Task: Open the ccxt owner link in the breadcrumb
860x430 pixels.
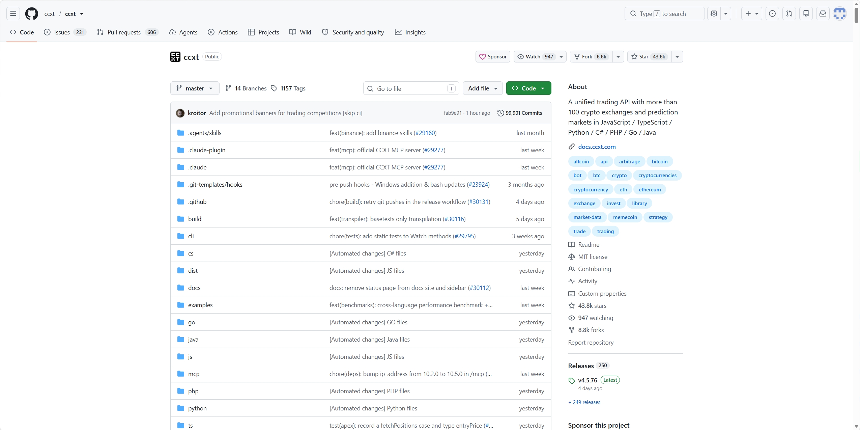Action: 49,14
